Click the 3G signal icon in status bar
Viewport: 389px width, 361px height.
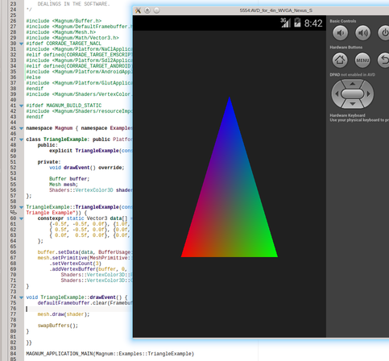point(285,23)
